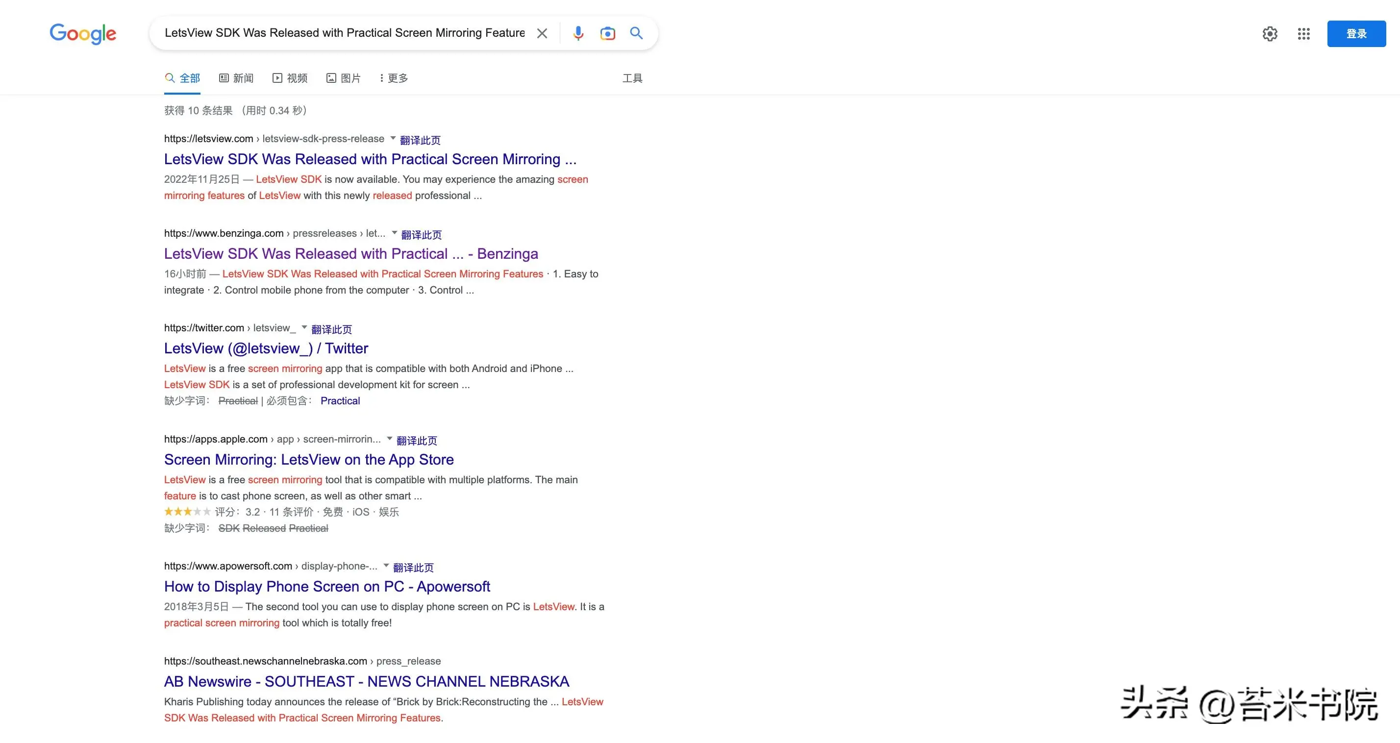Viewport: 1400px width, 743px height.
Task: Click the southeast.newschannelnebraska.com URL text
Action: [266, 661]
